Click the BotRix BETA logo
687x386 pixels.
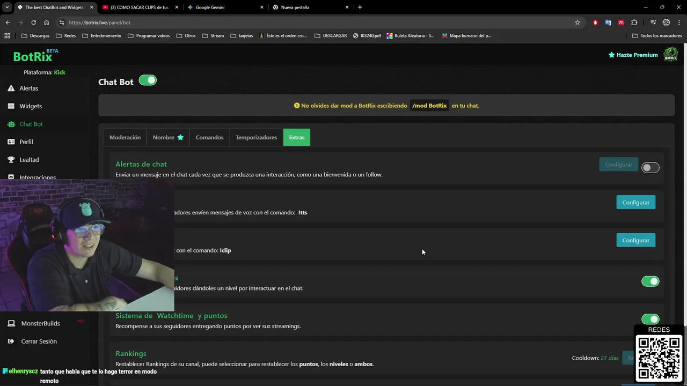[35, 55]
